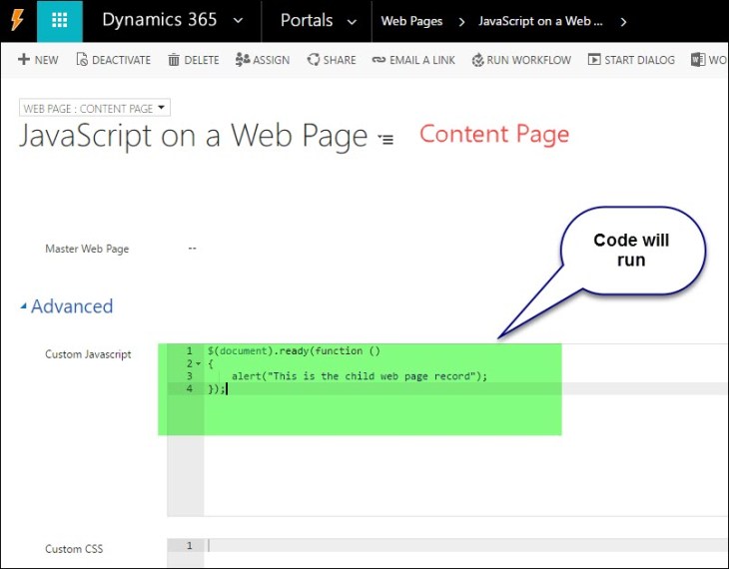Image resolution: width=729 pixels, height=569 pixels.
Task: Deactivate this web page record
Action: (x=122, y=60)
